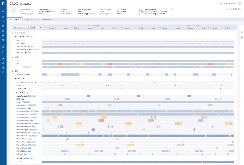244x165 pixels.
Task: Open the underlined user link below the header button
Action: pos(234,9)
